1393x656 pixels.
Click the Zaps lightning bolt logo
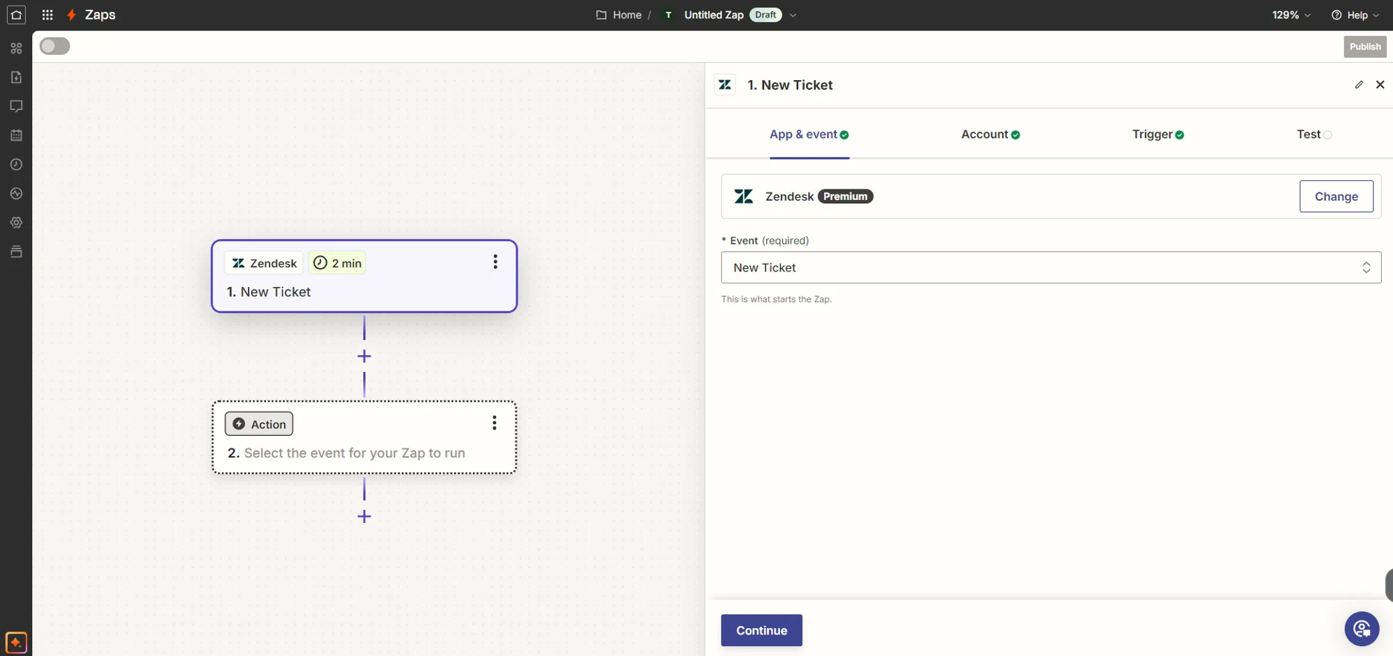71,15
